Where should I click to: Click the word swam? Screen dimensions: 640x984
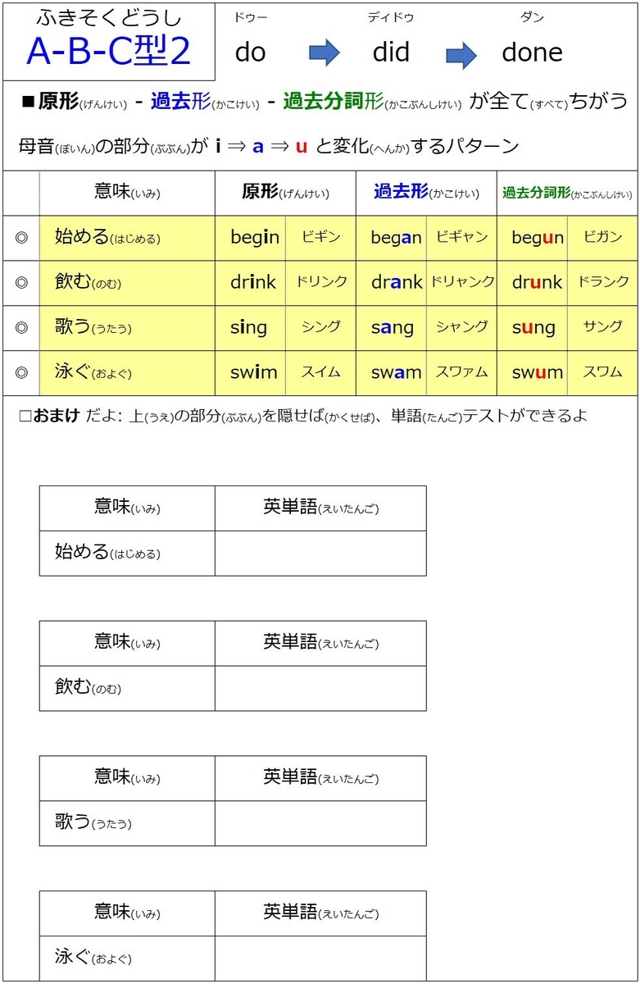tap(396, 373)
